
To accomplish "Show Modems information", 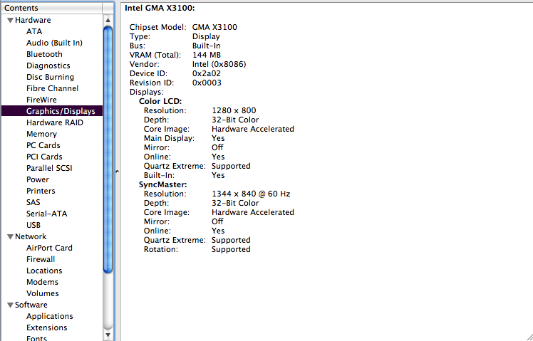I will point(43,282).
